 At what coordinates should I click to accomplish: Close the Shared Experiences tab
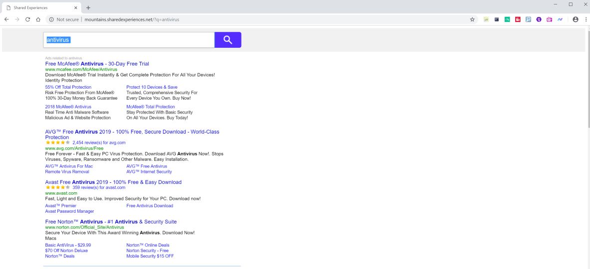(76, 7)
